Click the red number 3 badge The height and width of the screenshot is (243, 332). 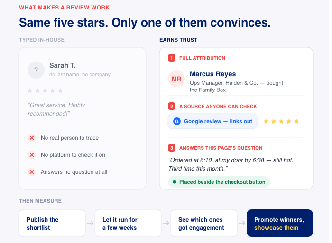172,148
